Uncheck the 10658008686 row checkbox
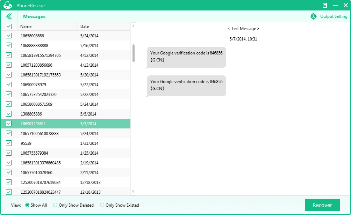351x215 pixels. click(9, 36)
